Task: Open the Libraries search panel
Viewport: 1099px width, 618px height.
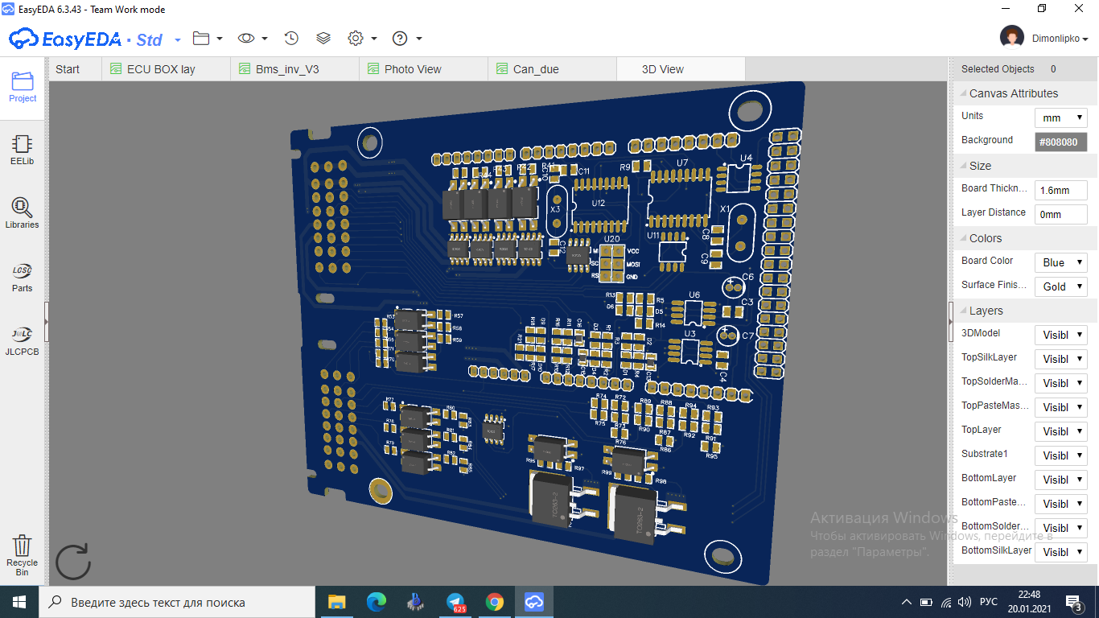Action: coord(22,213)
